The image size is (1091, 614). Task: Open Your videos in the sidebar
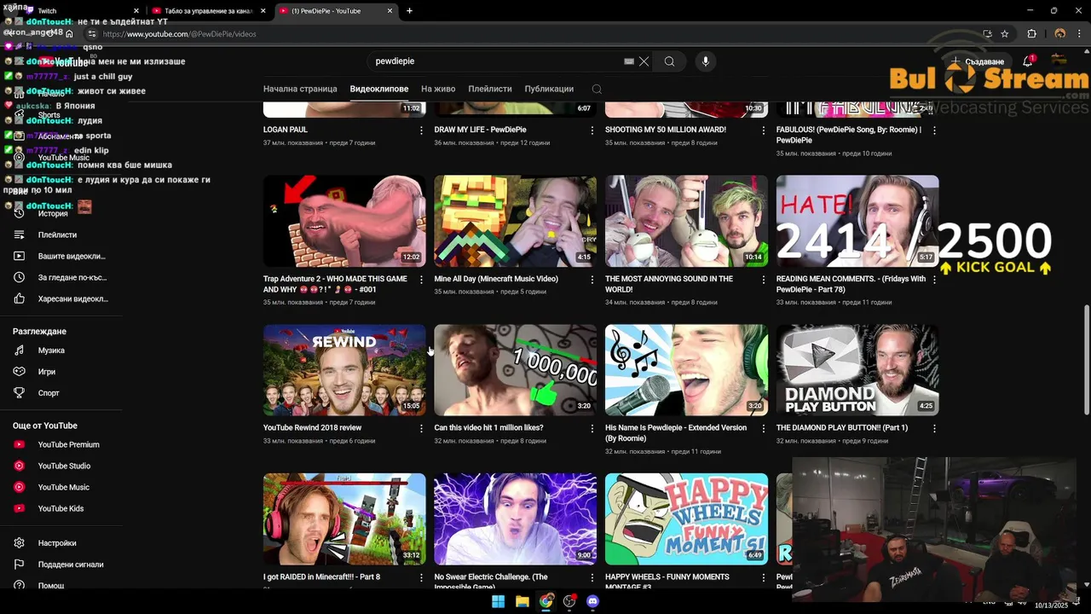(72, 256)
